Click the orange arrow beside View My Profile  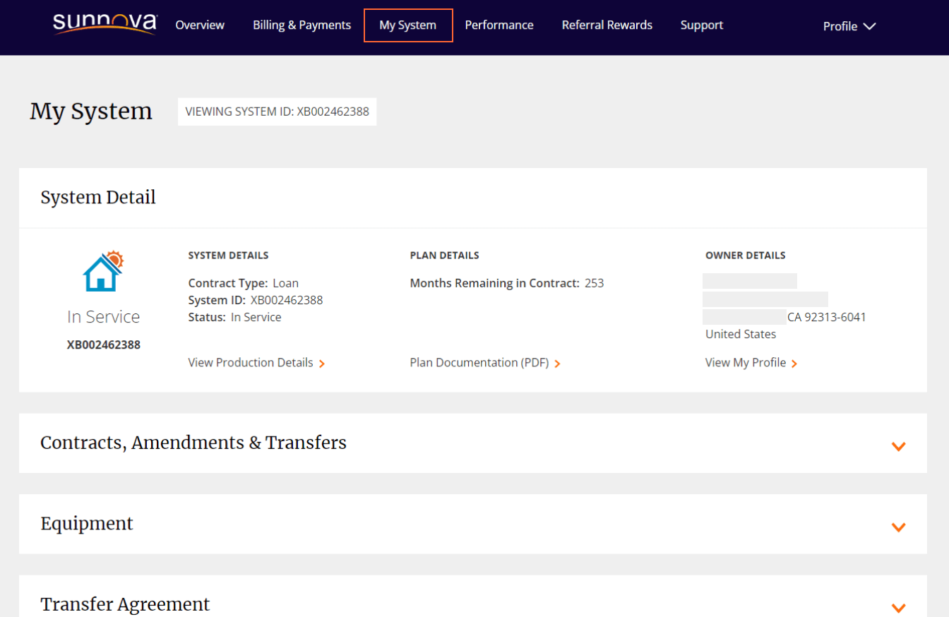[x=794, y=364]
